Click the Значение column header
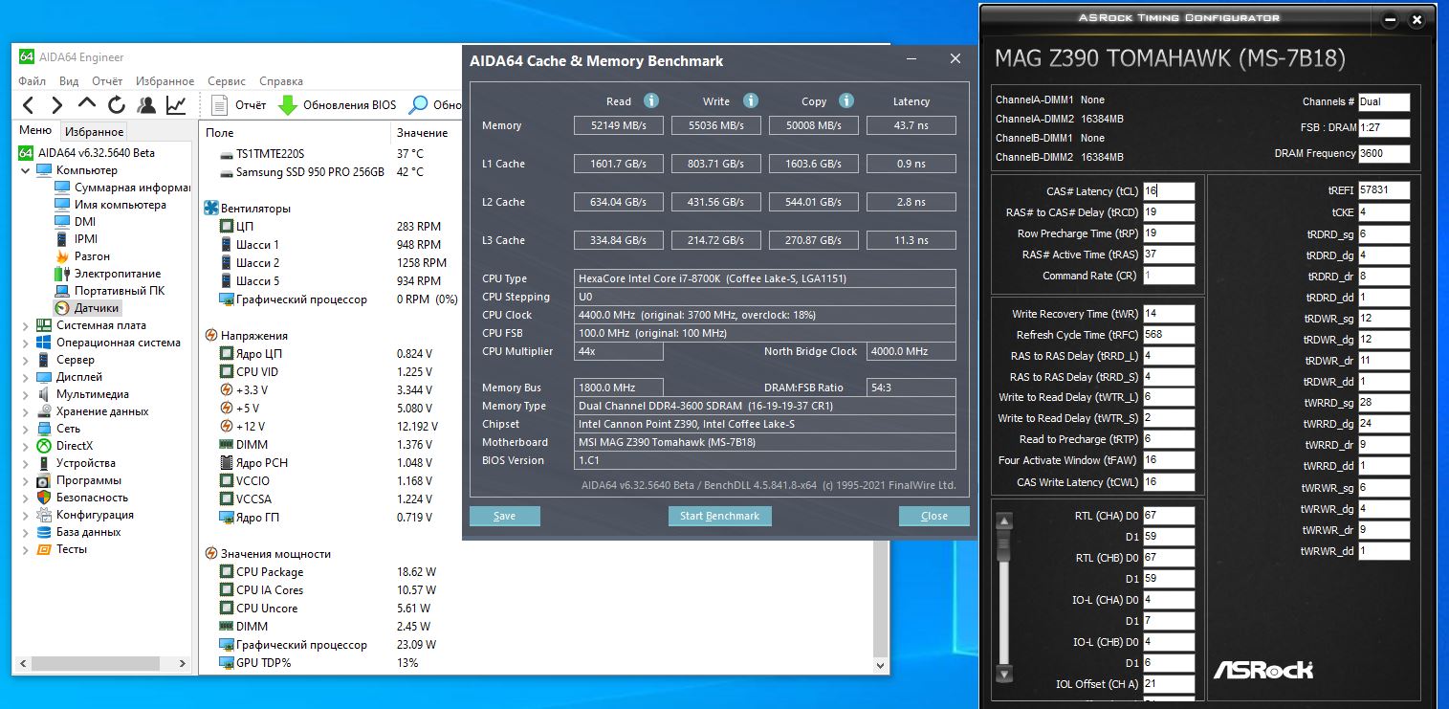1449x709 pixels. [422, 133]
